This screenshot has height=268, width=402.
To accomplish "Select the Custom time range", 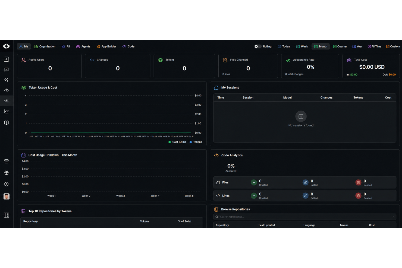I will [x=393, y=46].
